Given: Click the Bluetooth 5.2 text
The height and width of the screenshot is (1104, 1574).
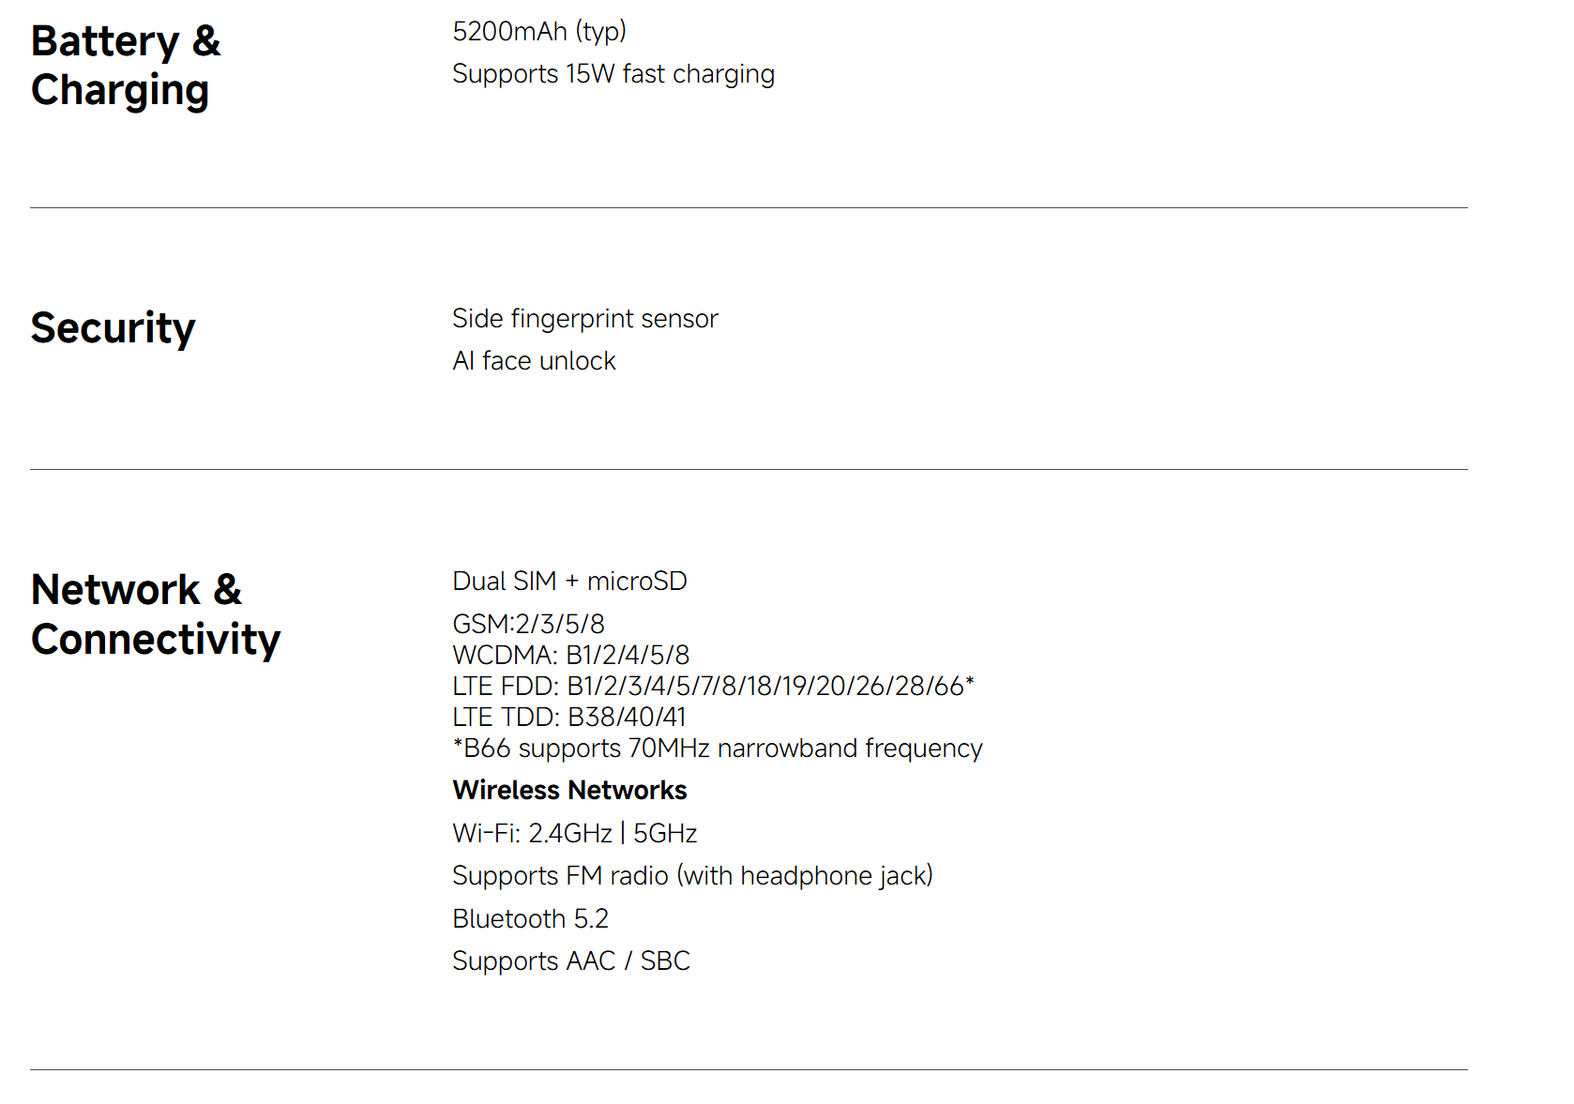Looking at the screenshot, I should tap(530, 918).
